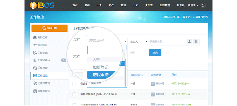This screenshot has height=106, width=237.
Task: Toggle the select-all checkbox in table header
Action: point(74,75)
